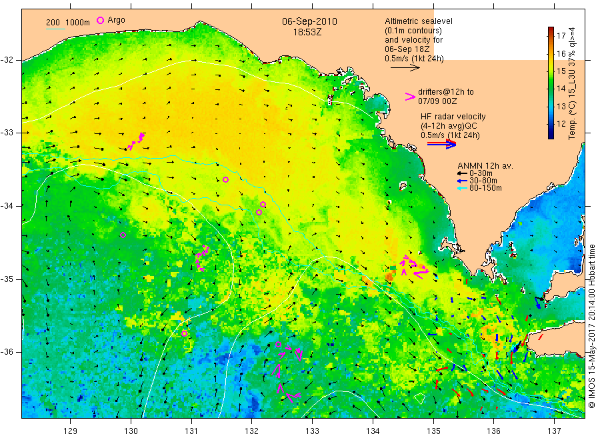
Task: Click the IMOS copyright timestamp text
Action: pos(592,326)
